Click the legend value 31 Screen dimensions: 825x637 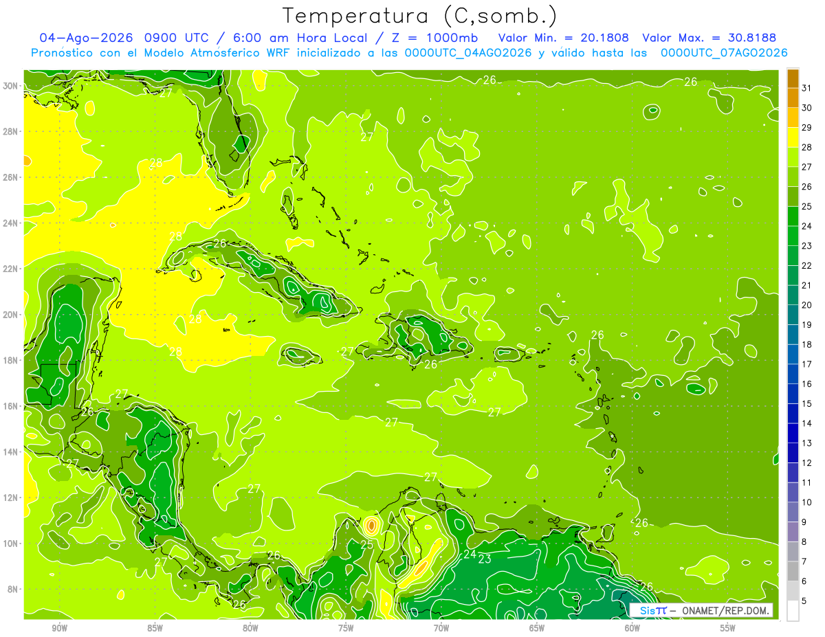pos(806,87)
